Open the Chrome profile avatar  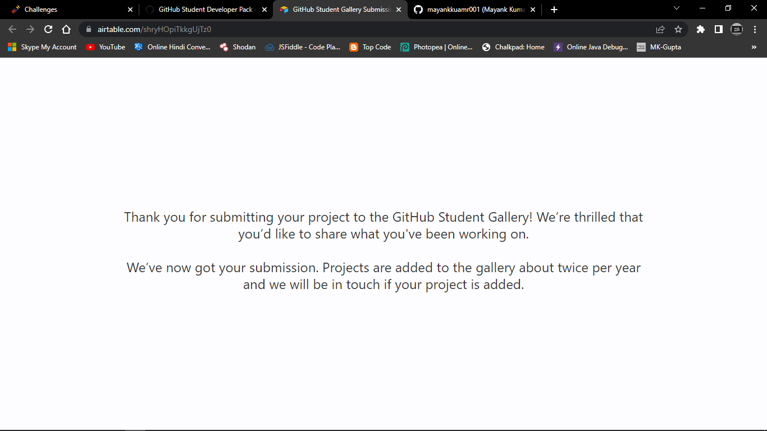pyautogui.click(x=737, y=29)
